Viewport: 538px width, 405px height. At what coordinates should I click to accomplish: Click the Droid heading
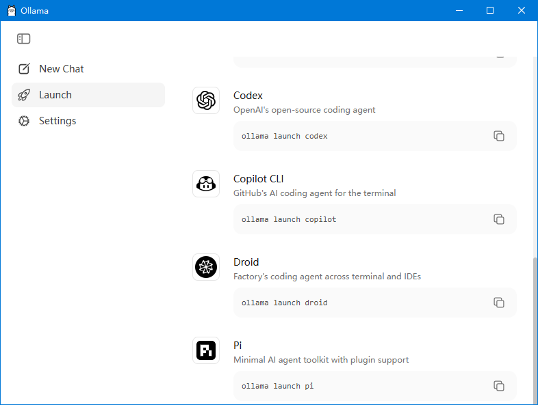246,262
